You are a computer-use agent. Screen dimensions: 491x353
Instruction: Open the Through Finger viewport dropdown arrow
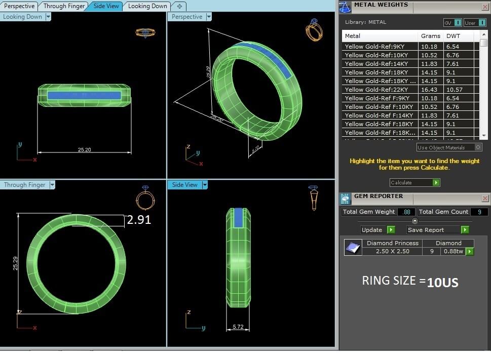(x=51, y=185)
